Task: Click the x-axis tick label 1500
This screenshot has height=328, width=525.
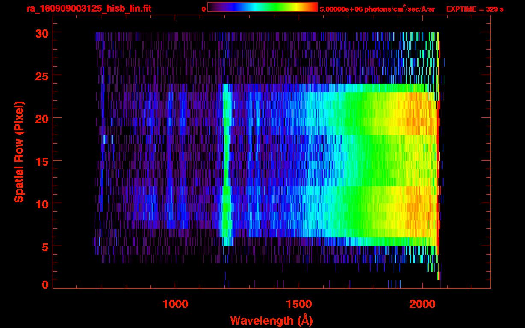Action: coord(299,304)
